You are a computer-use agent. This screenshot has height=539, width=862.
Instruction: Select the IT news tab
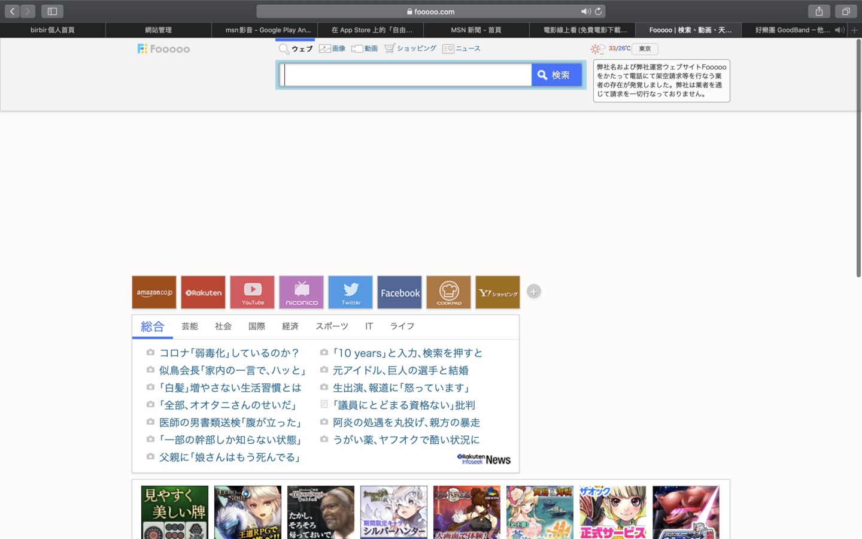tap(369, 326)
